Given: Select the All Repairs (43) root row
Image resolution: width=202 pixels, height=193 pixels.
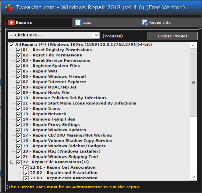Looking at the screenshot, I should pos(83,44).
